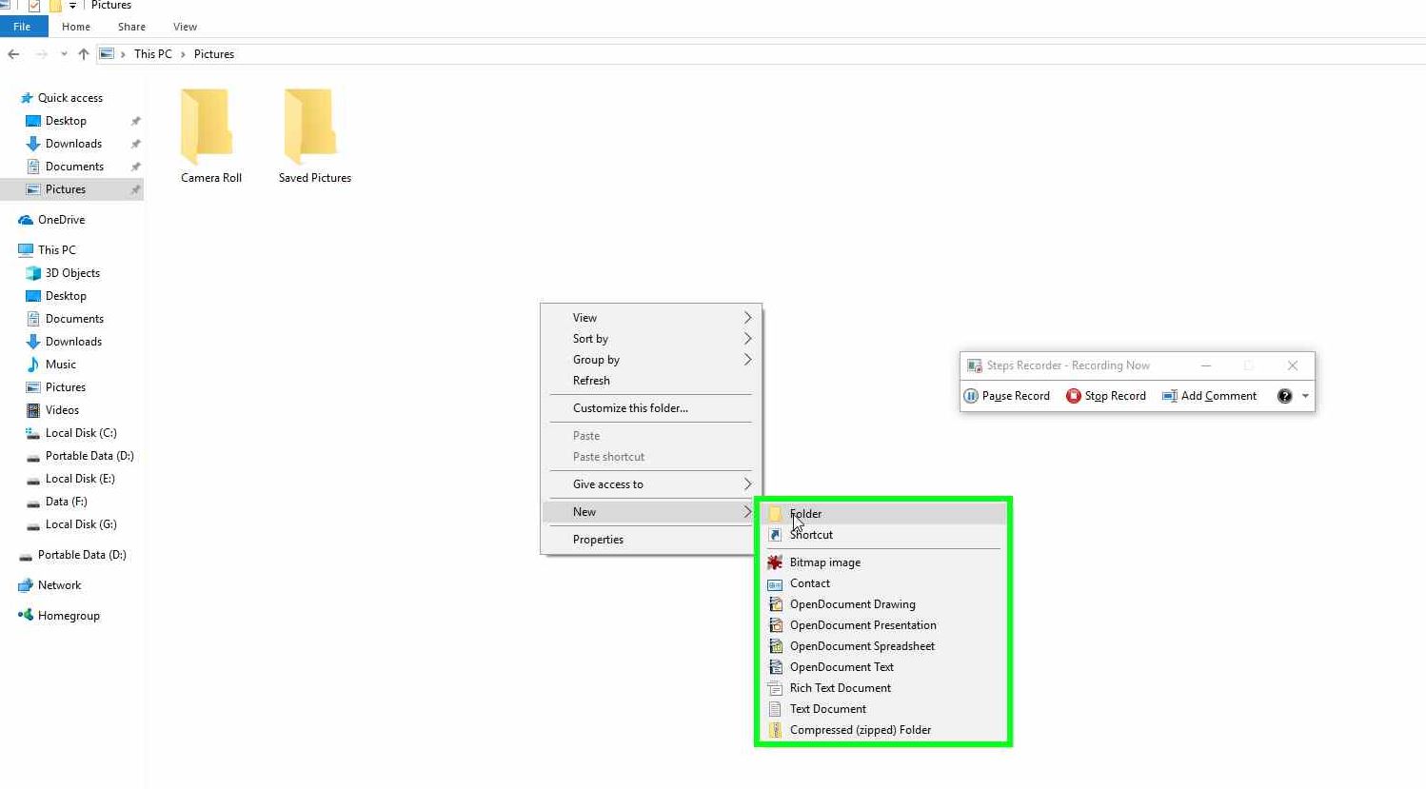Click the Contact card icon
Image resolution: width=1426 pixels, height=789 pixels.
775,583
